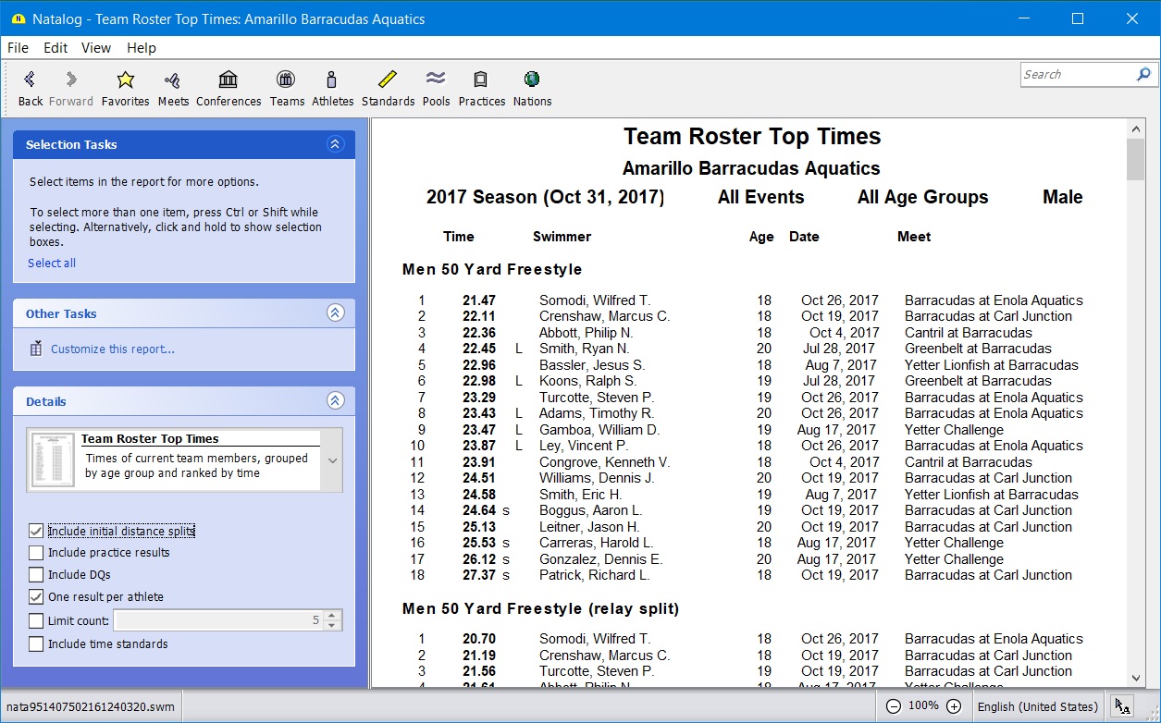This screenshot has height=723, width=1161.
Task: Click the Practices clipboard icon
Action: 481,80
